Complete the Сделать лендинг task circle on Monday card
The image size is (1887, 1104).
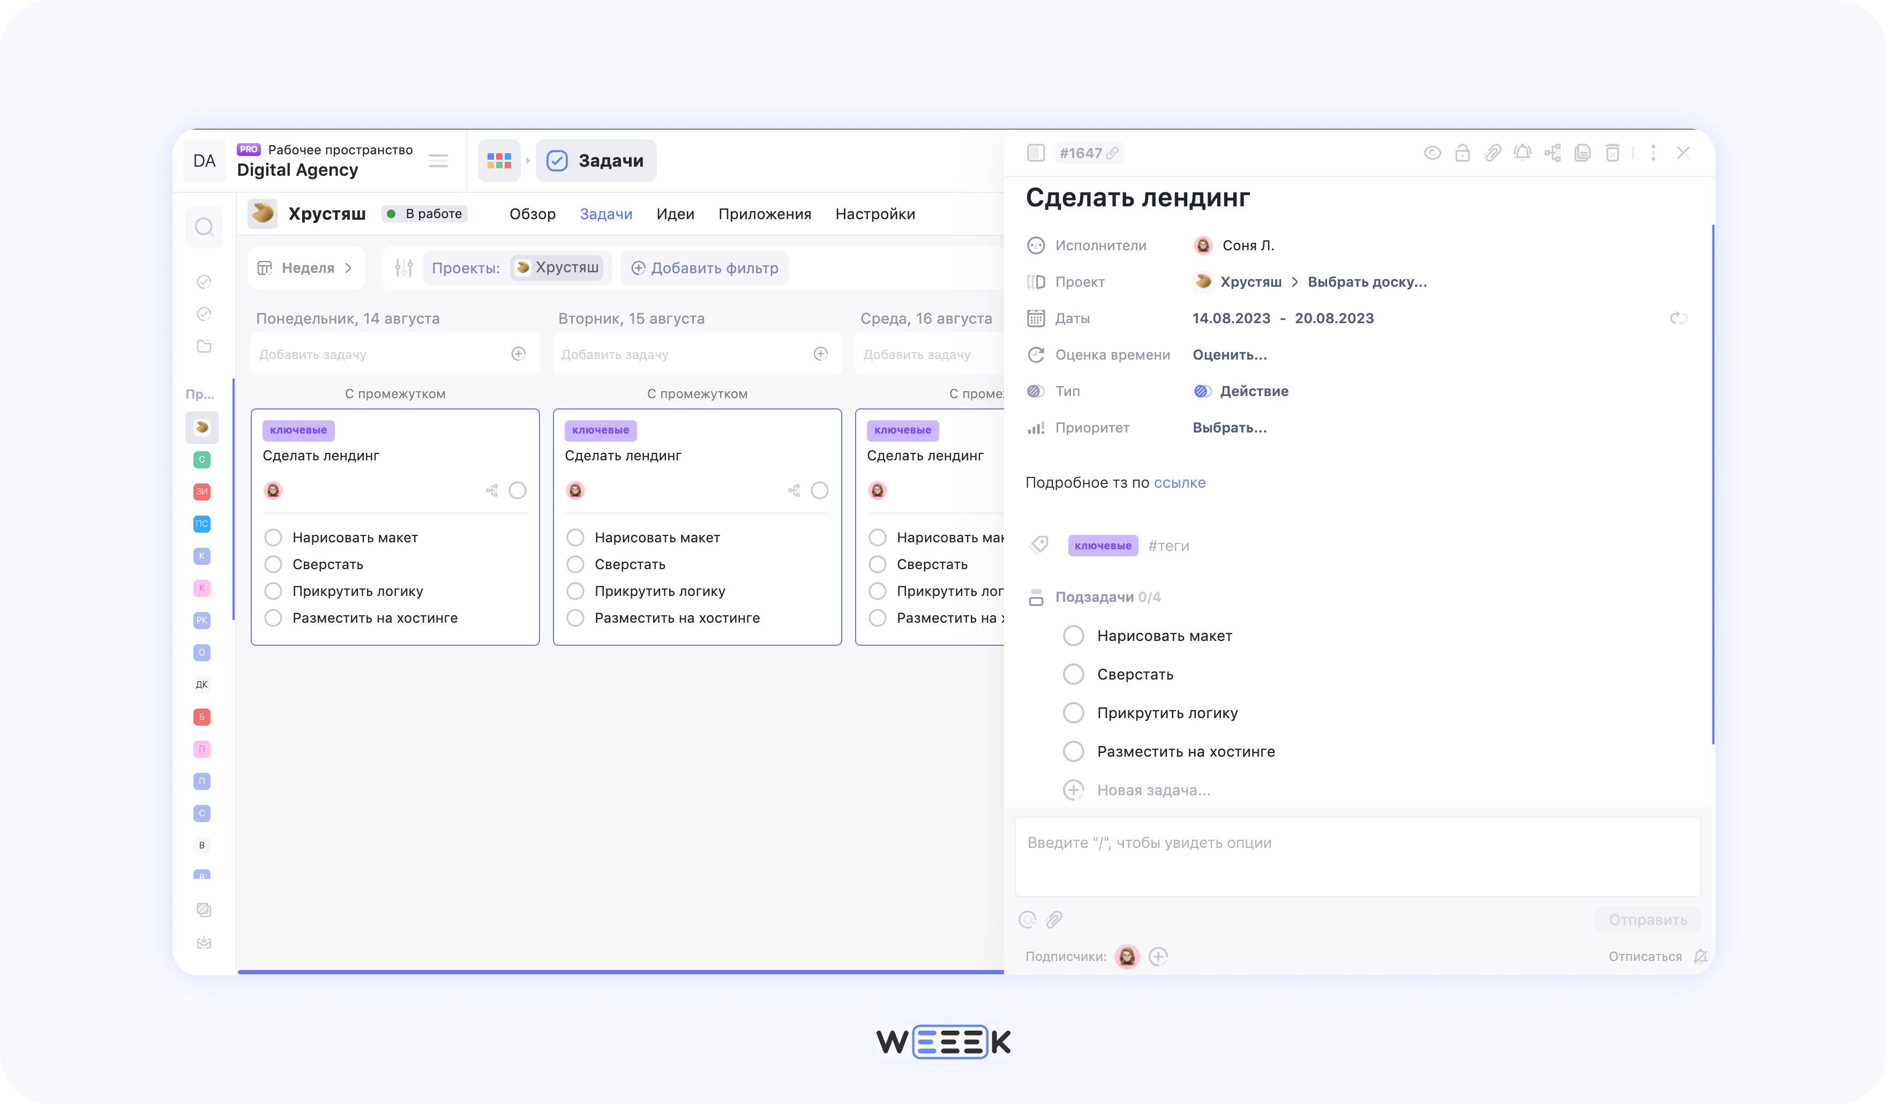click(518, 490)
